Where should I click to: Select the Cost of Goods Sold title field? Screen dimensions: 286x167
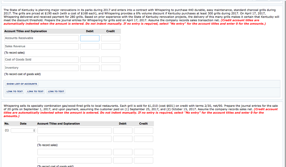42,60
